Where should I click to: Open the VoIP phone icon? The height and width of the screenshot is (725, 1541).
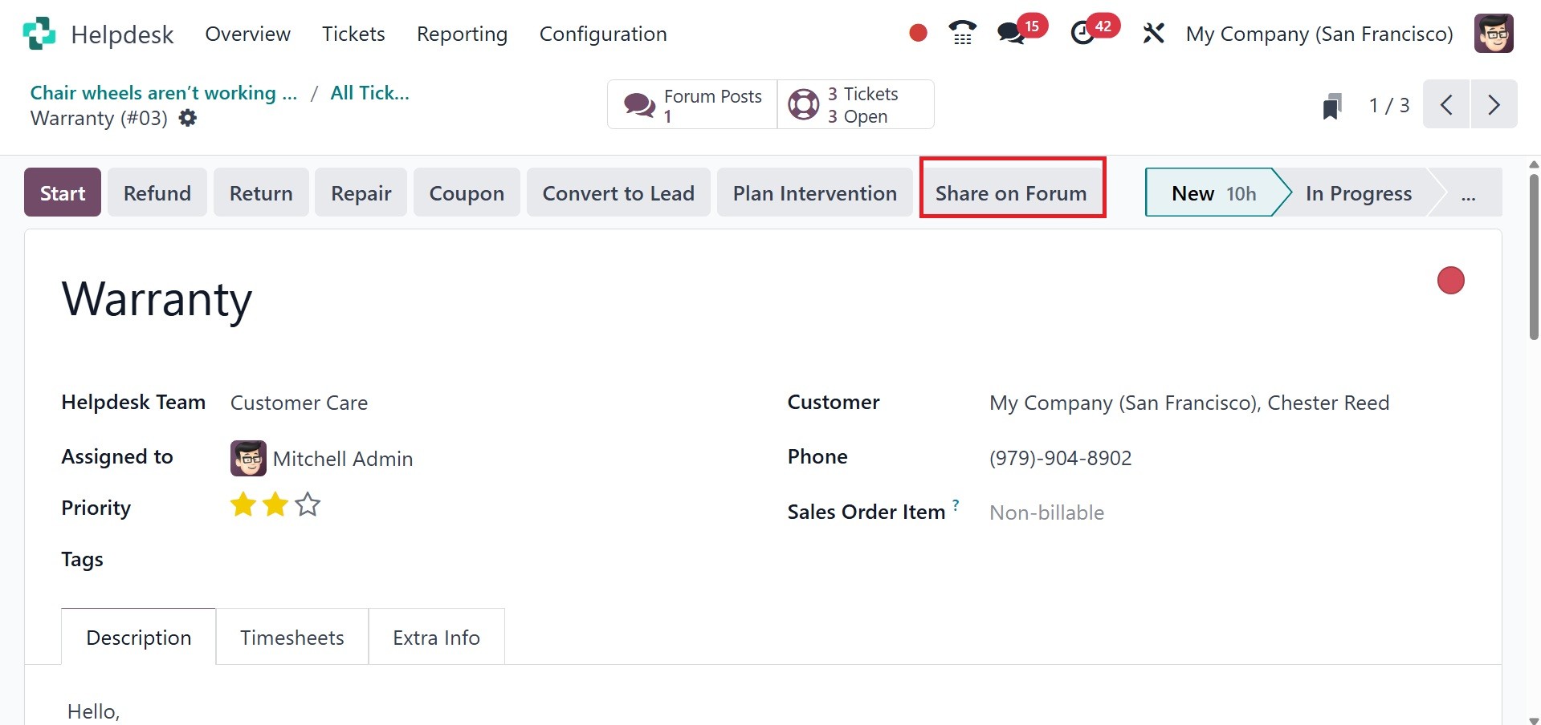point(962,34)
